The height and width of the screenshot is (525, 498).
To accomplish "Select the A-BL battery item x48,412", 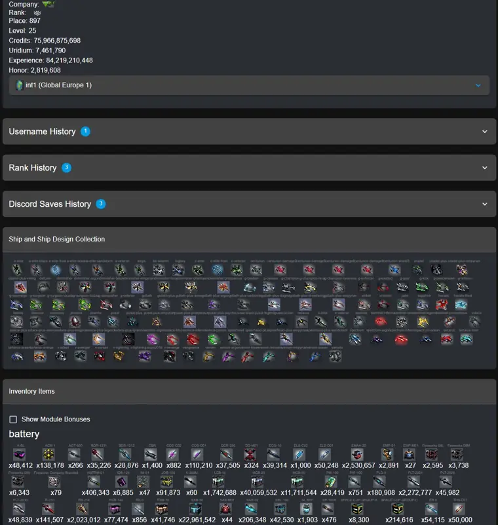I will tap(20, 454).
